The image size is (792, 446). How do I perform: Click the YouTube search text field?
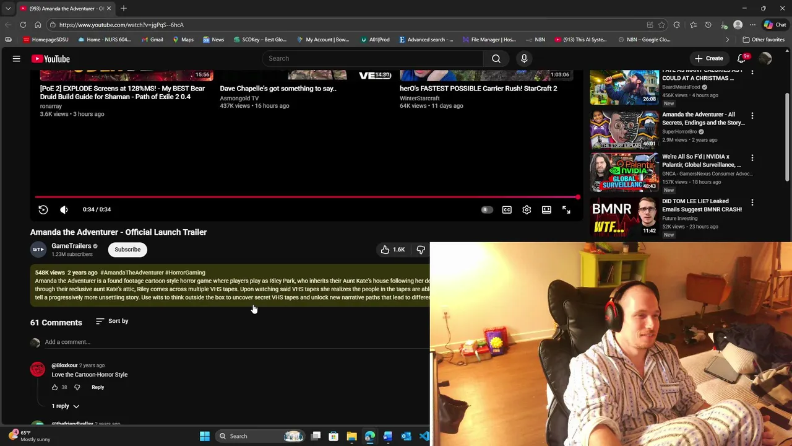[x=372, y=58]
